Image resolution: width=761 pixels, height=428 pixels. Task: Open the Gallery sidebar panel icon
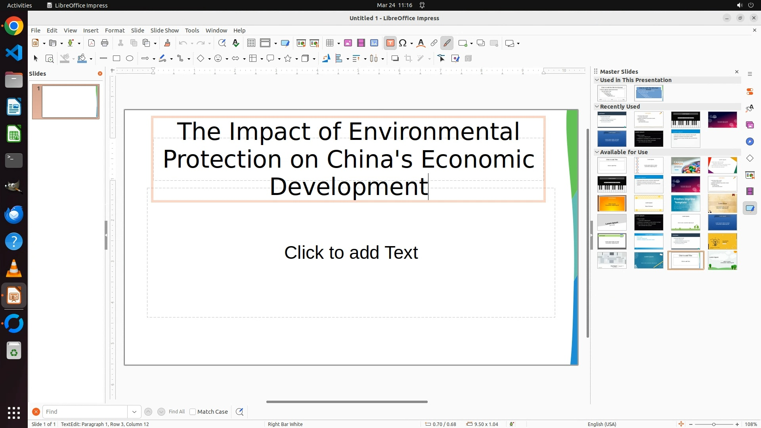click(x=750, y=125)
